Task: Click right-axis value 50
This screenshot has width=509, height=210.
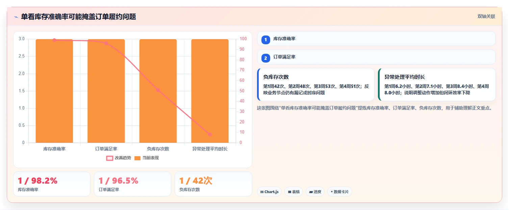Action: point(241,91)
